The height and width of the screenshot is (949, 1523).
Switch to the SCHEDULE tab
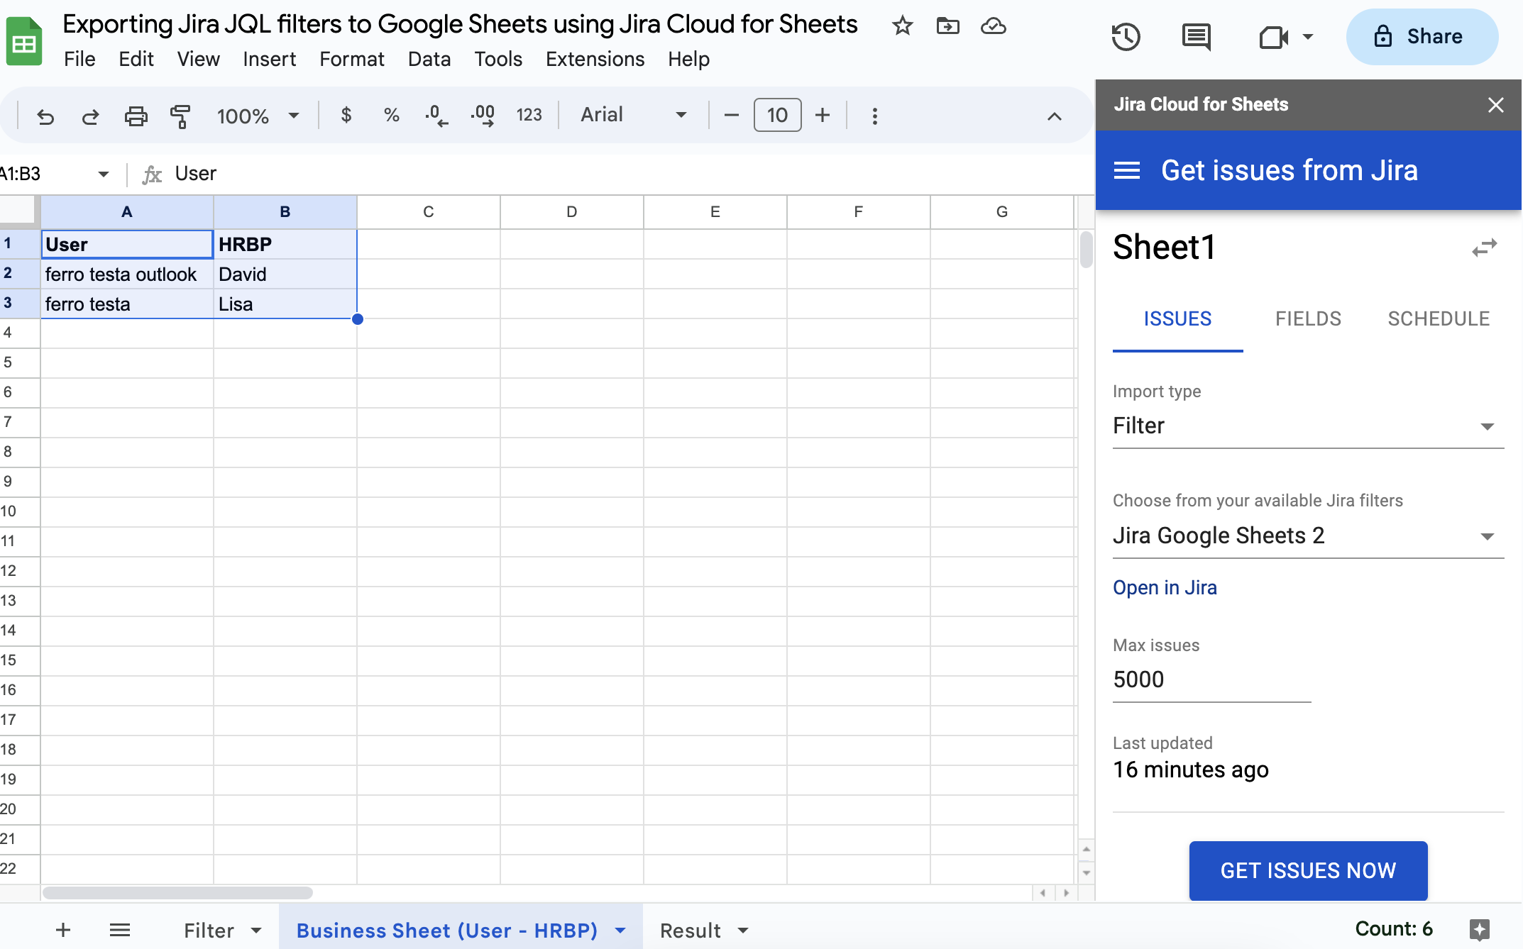tap(1439, 319)
